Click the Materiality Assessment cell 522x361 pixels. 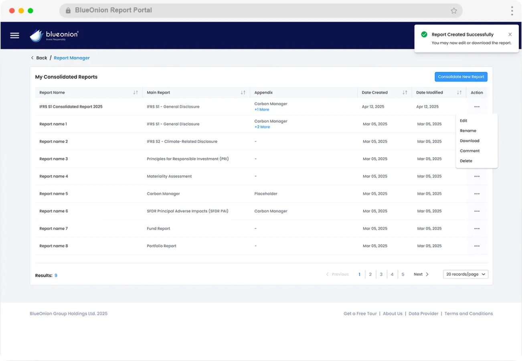[x=169, y=176]
